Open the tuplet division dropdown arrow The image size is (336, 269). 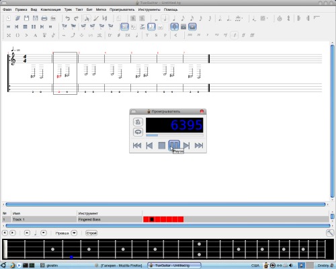tap(243, 18)
